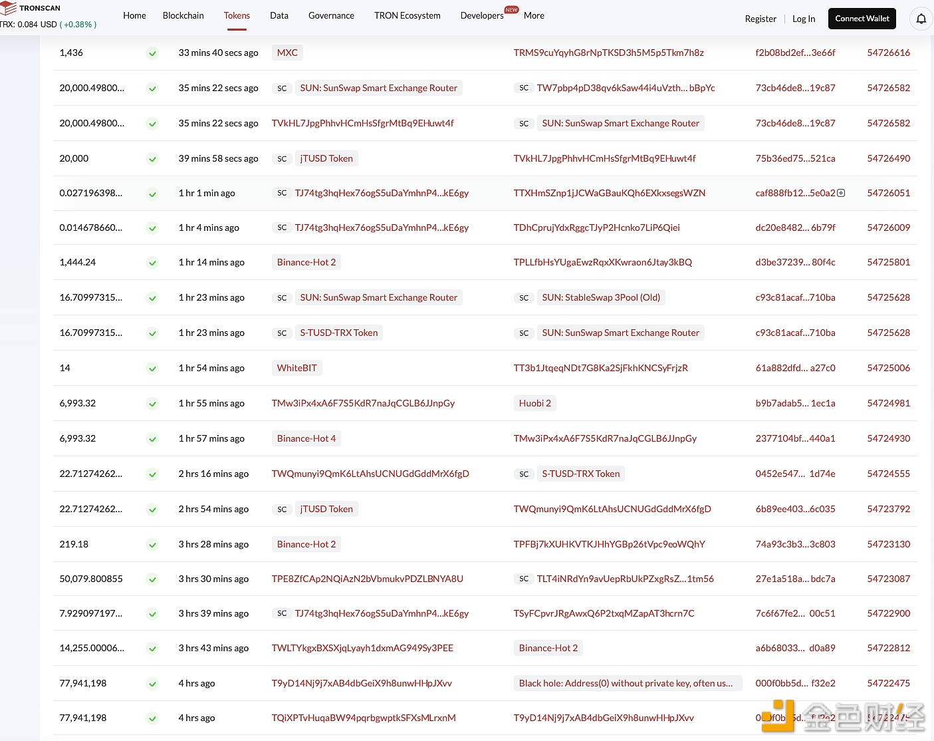934x741 pixels.
Task: Open address TTXHmSZnp1jJCWaGBauKQh6EXkxsegsWZN
Action: pyautogui.click(x=609, y=193)
